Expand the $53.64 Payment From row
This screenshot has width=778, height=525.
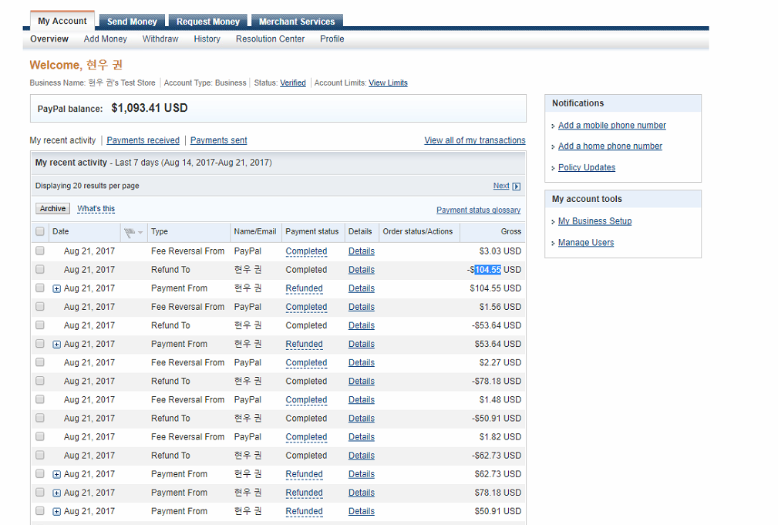(57, 345)
